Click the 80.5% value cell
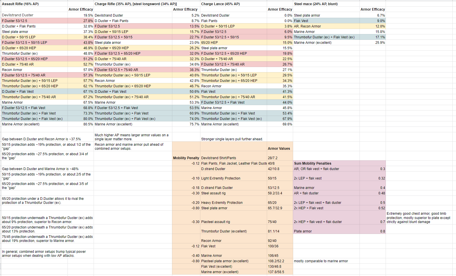Image resolution: width=456 pixels, height=276 pixels. click(81, 124)
